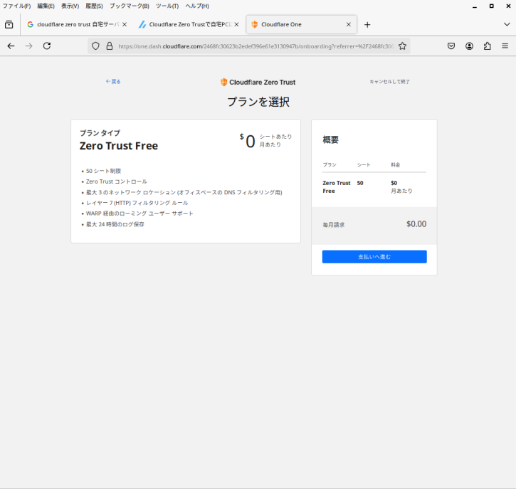Click the 毎月請求 label

pos(333,225)
